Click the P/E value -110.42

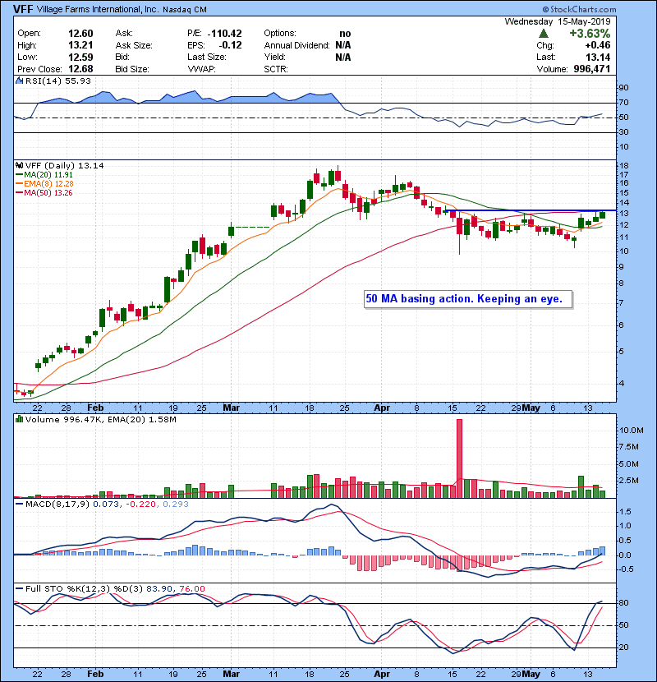(x=225, y=34)
